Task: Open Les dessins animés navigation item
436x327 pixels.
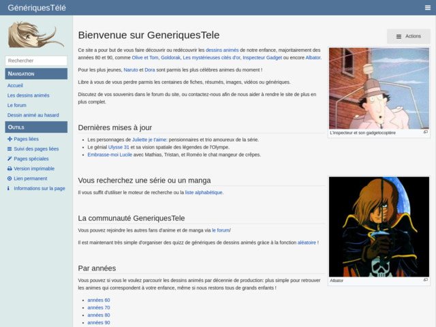Action: pyautogui.click(x=28, y=95)
